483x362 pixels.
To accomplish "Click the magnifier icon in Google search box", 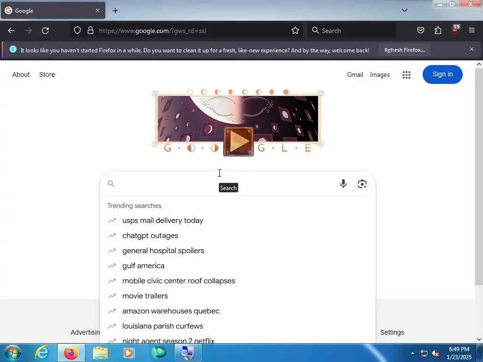I will 111,184.
